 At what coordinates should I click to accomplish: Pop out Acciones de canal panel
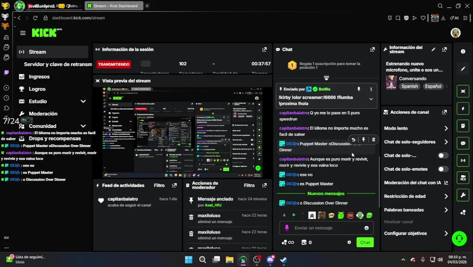coord(445,112)
